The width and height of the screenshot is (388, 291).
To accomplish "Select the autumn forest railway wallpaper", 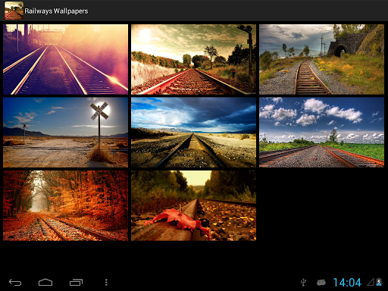I will point(65,205).
